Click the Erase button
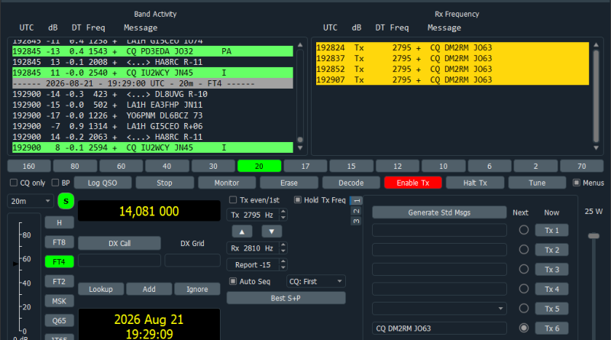This screenshot has width=611, height=340. click(x=289, y=183)
